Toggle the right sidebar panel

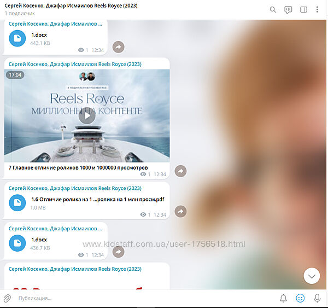pos(303,9)
